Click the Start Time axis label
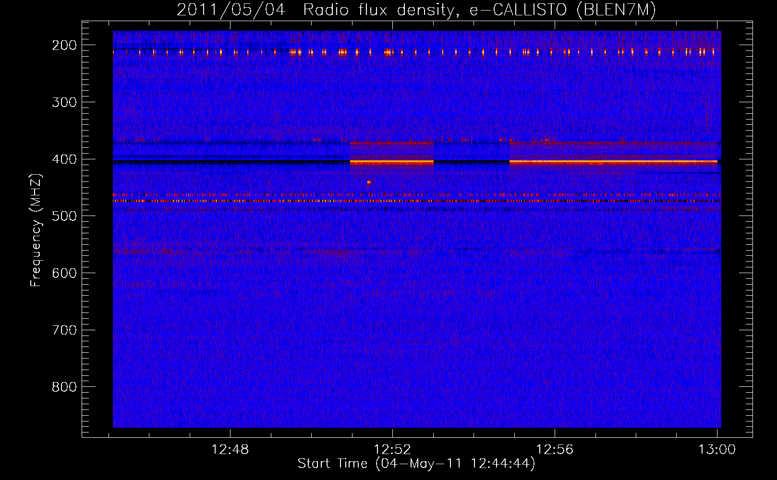 416,464
